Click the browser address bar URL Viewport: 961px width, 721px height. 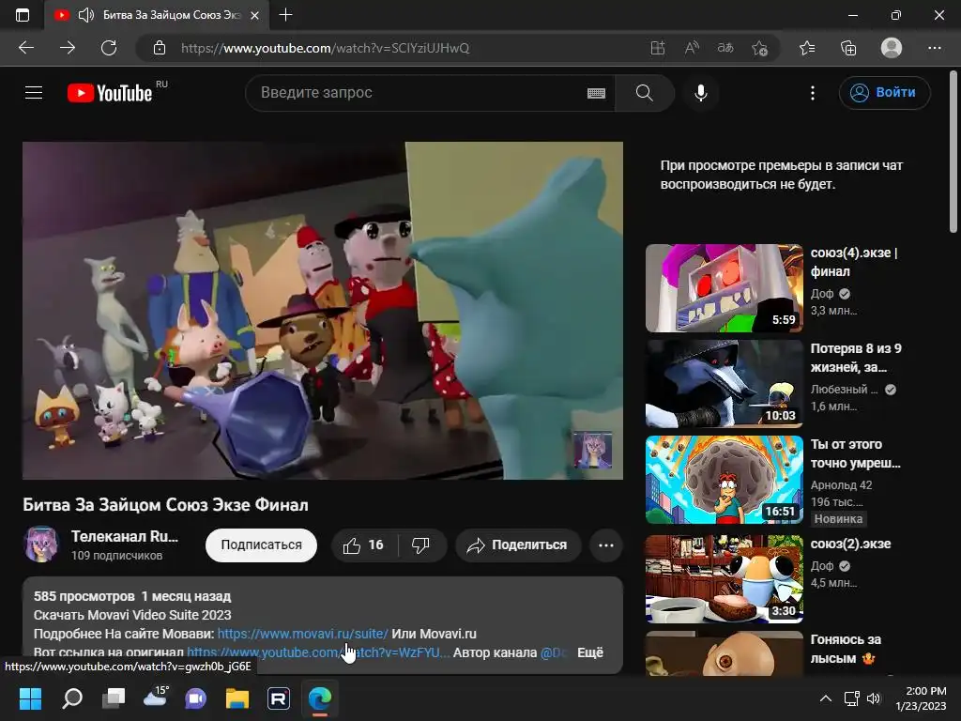(x=325, y=48)
